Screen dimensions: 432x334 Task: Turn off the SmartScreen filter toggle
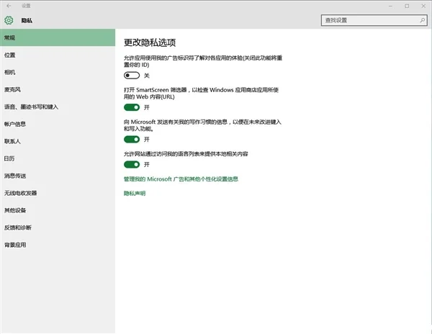point(132,107)
